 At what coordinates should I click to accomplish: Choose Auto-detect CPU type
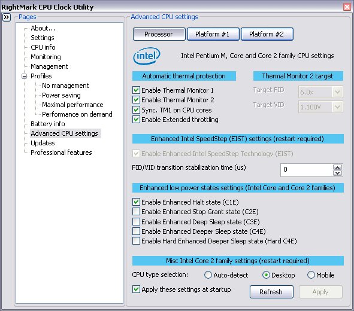[208, 275]
